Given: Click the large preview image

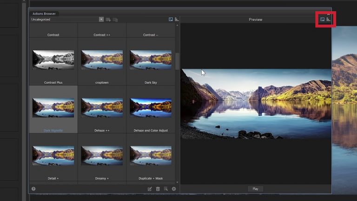Looking at the screenshot, I should tap(256, 103).
